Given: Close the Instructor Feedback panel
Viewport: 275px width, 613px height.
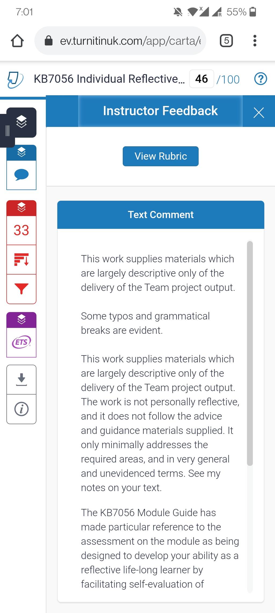Looking at the screenshot, I should [x=259, y=113].
